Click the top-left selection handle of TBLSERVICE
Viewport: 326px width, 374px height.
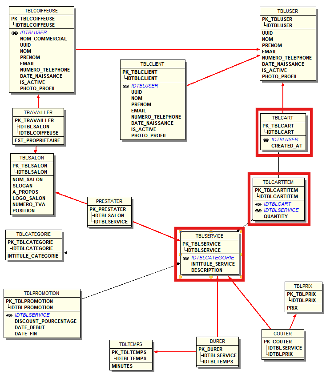(x=180, y=232)
